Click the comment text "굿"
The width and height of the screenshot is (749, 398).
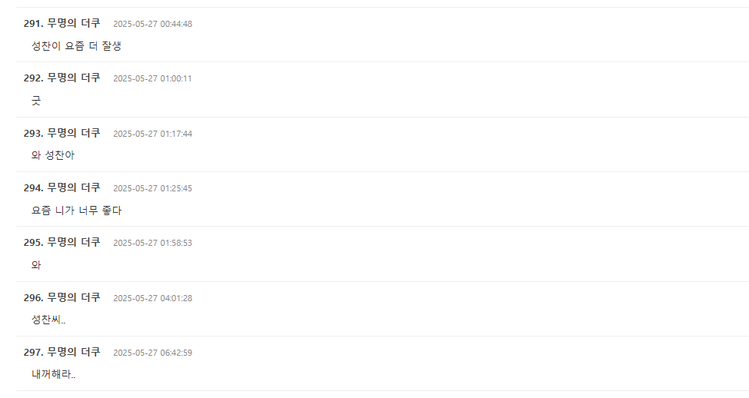36,101
